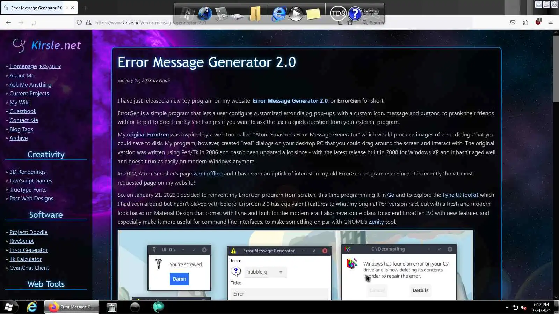Open the JavaScript Games link
Viewport: 559px width, 314px height.
point(31,181)
